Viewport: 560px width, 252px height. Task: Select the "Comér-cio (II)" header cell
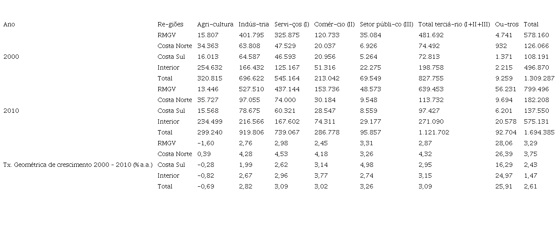pyautogui.click(x=334, y=24)
